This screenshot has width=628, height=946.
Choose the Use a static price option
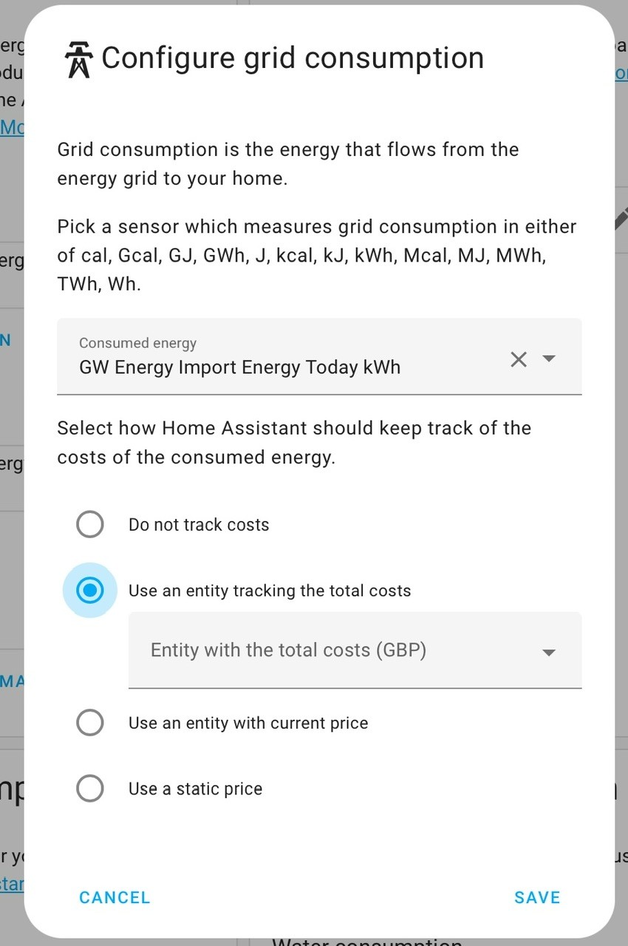click(x=90, y=789)
